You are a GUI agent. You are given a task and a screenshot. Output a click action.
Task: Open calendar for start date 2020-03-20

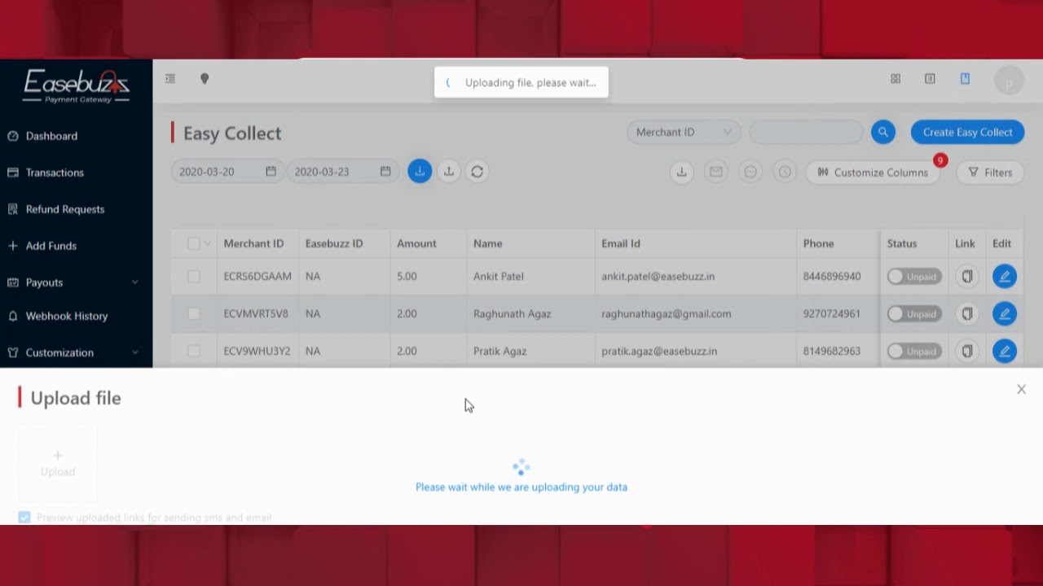coord(271,171)
